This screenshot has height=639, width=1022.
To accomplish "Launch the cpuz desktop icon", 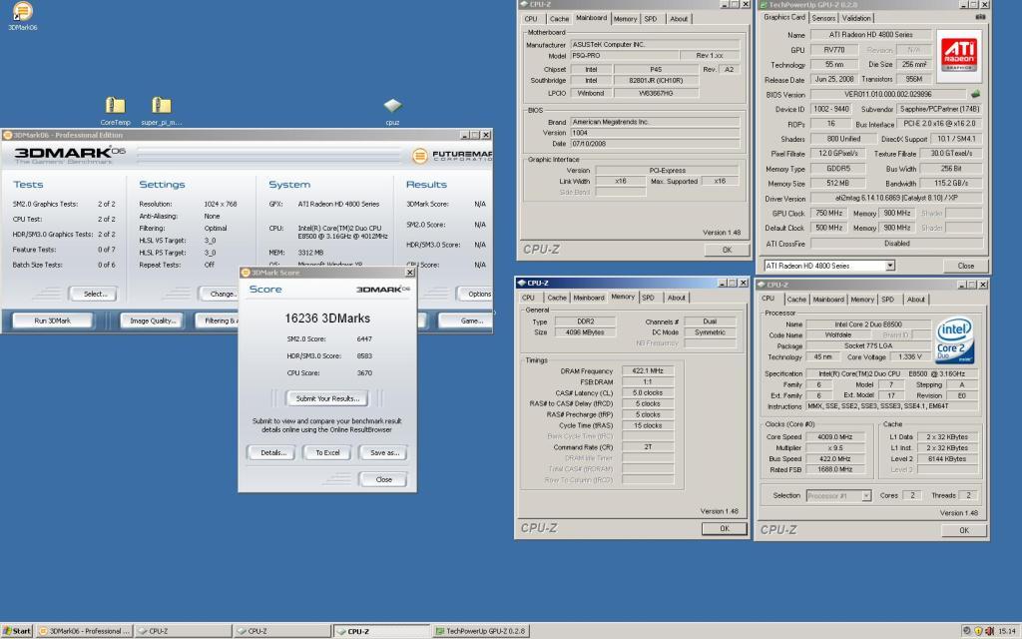I will (392, 105).
